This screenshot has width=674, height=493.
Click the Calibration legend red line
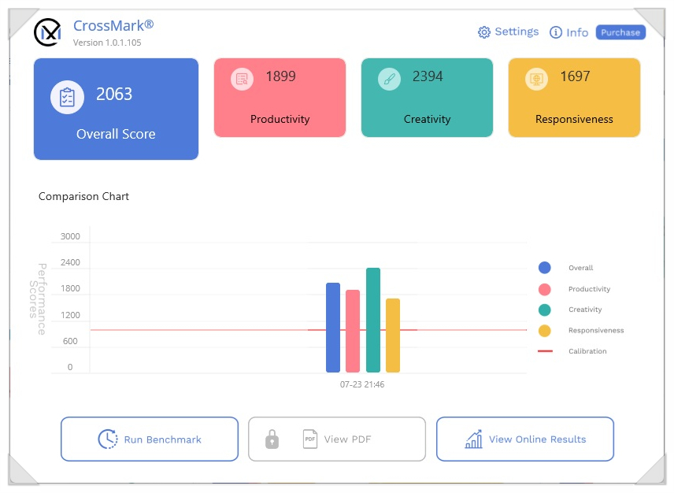pos(545,351)
